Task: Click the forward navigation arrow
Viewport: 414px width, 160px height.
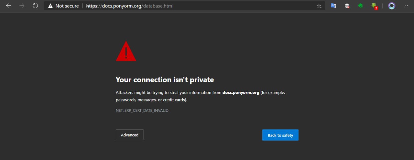Action: coord(22,6)
